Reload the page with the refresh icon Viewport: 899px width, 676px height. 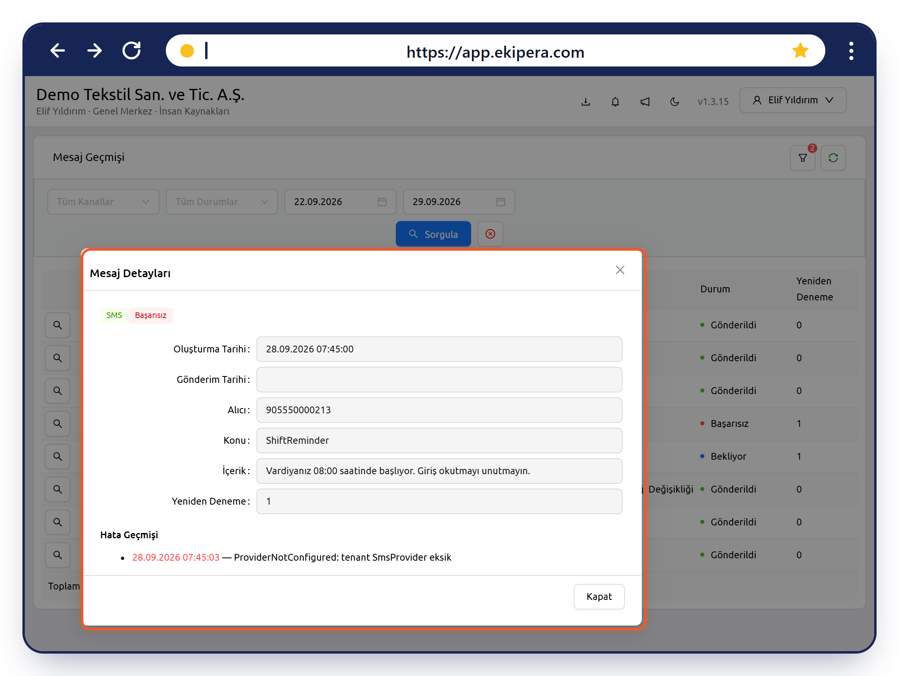click(132, 51)
